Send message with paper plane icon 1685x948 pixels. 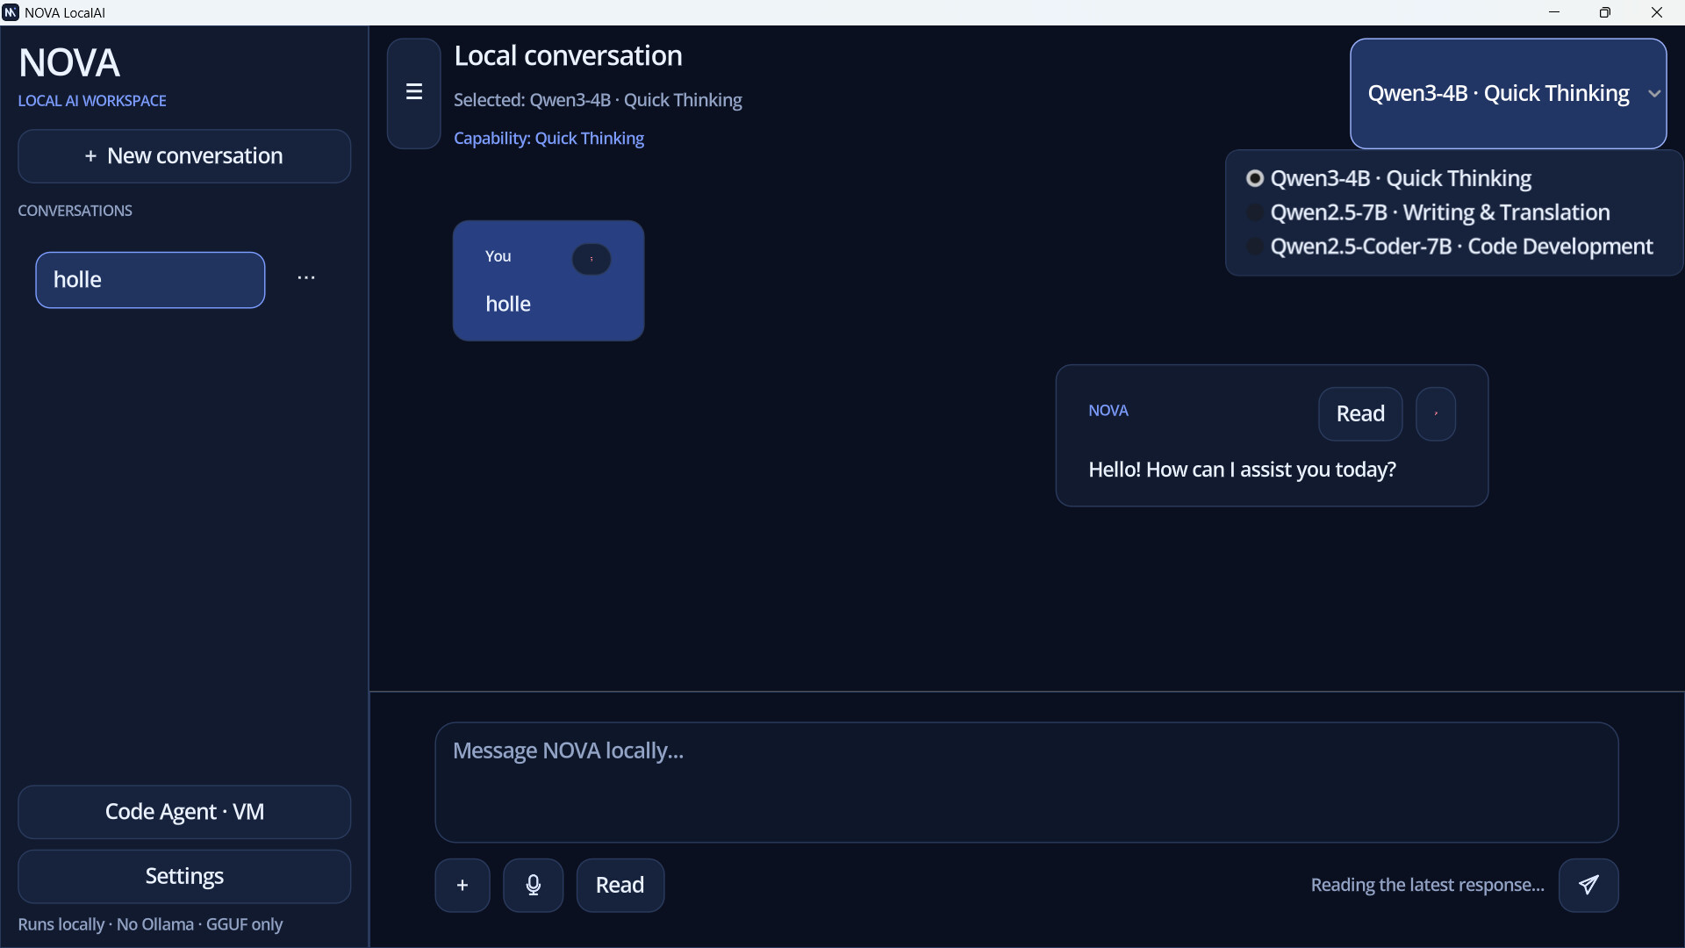1588,885
